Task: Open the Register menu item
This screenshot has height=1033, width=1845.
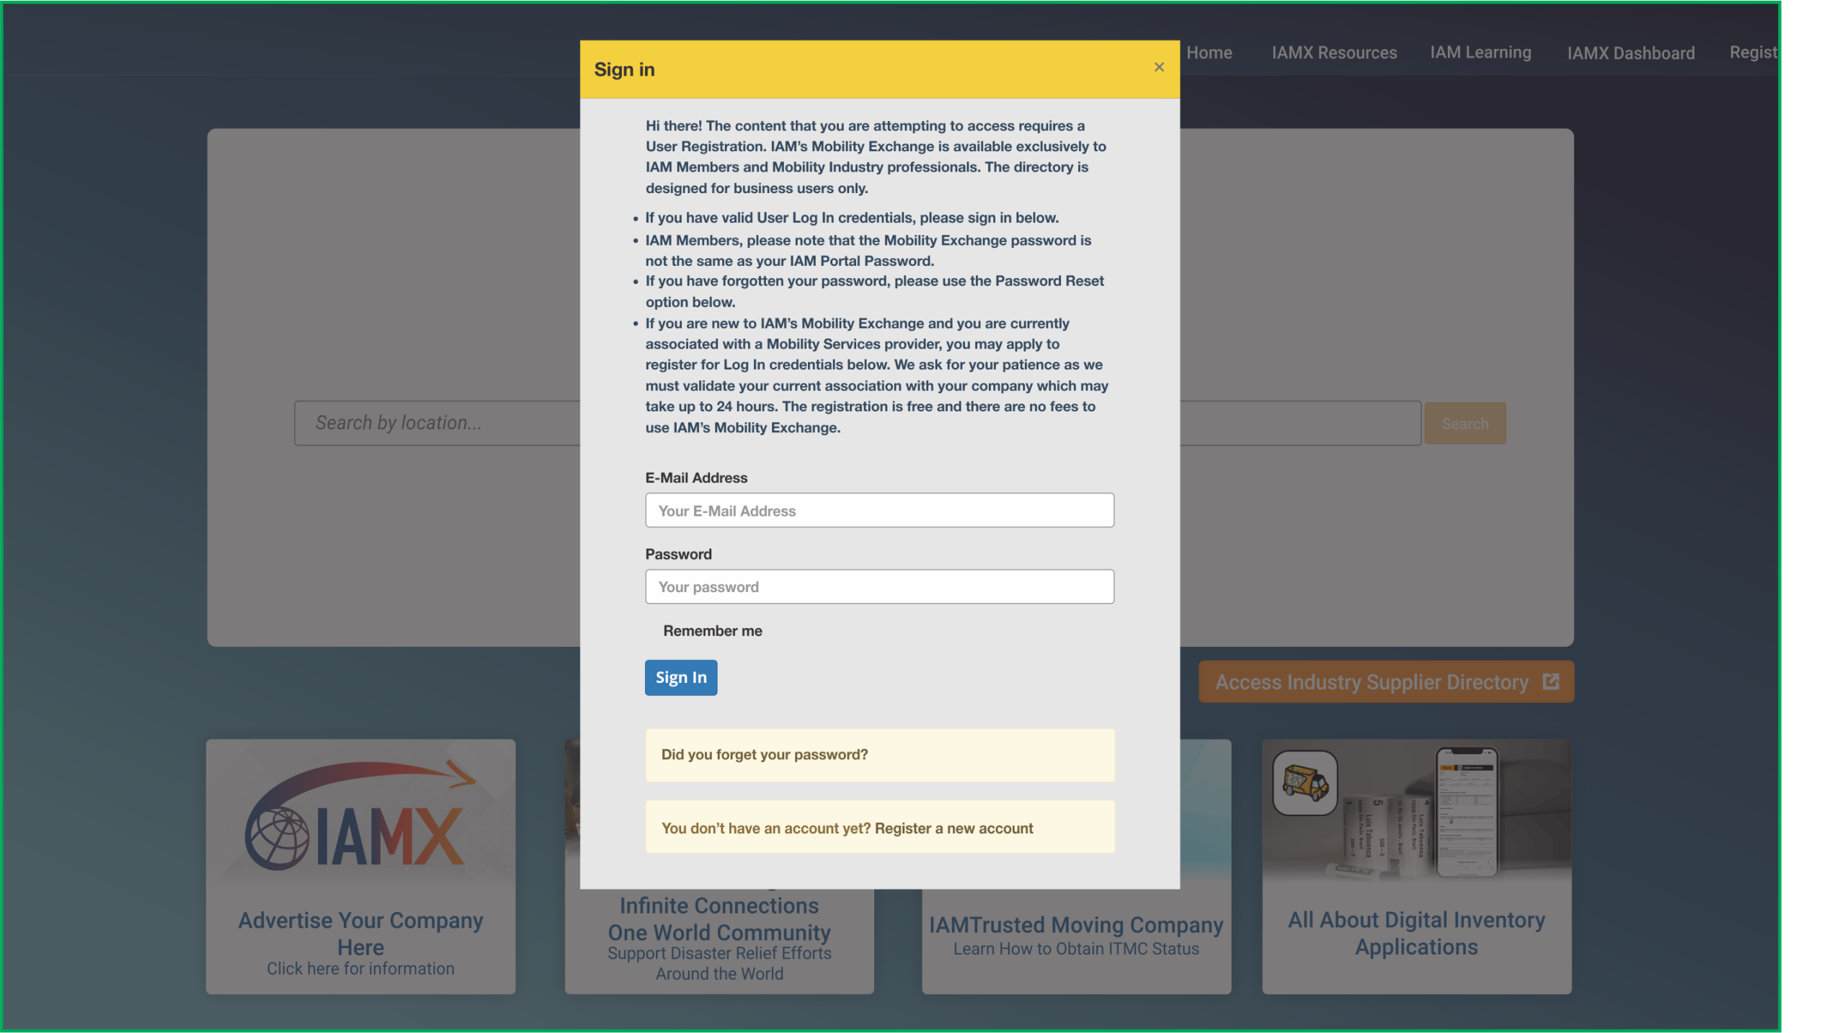Action: tap(1753, 53)
